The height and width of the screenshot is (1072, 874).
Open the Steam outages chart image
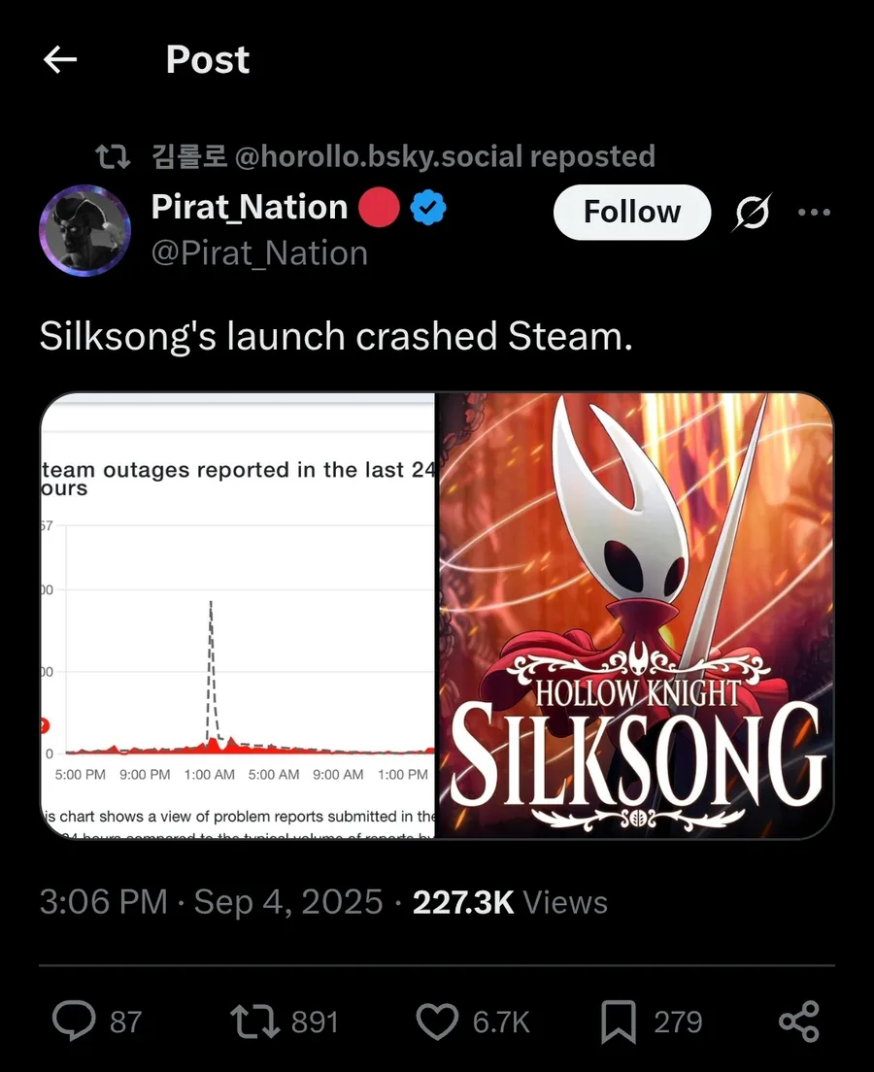click(x=238, y=616)
